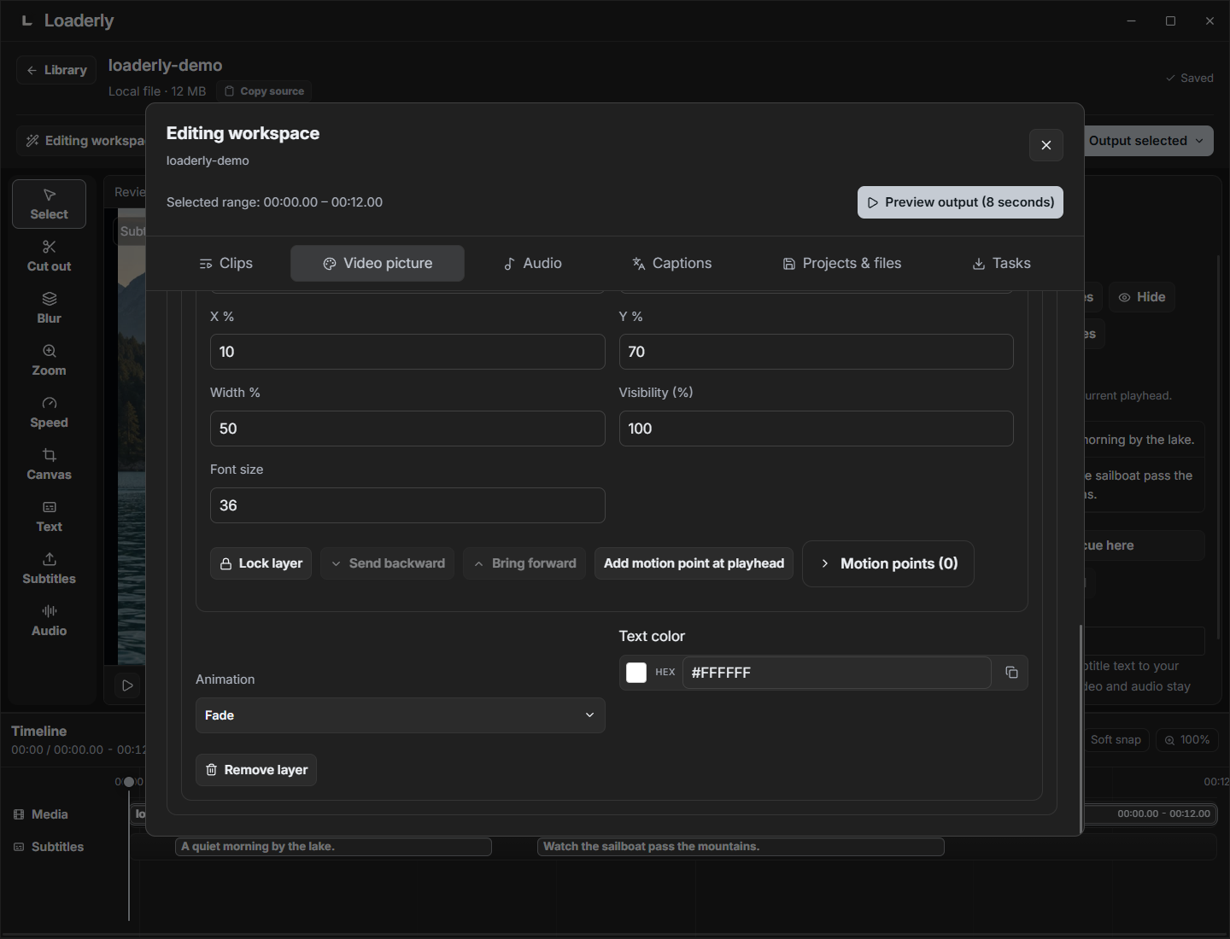Select the Video picture tab
Viewport: 1230px width, 939px height.
(x=378, y=263)
